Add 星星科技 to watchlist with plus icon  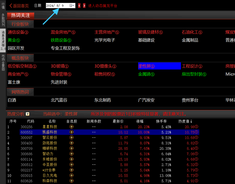[72, 127]
